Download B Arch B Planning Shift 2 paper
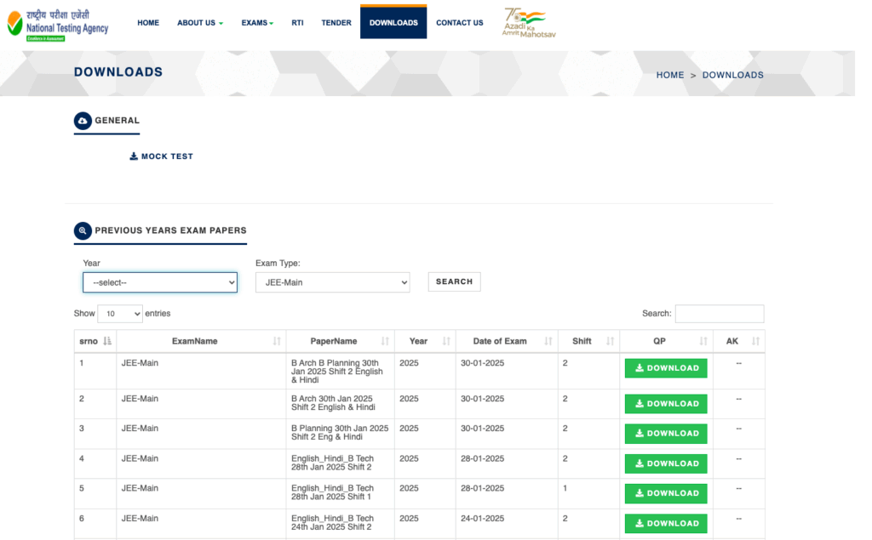The height and width of the screenshot is (540, 872). click(666, 368)
